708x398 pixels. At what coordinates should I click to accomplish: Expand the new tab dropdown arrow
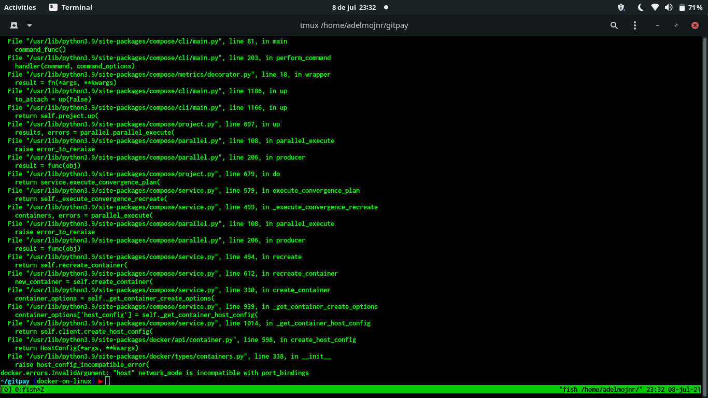(x=30, y=25)
